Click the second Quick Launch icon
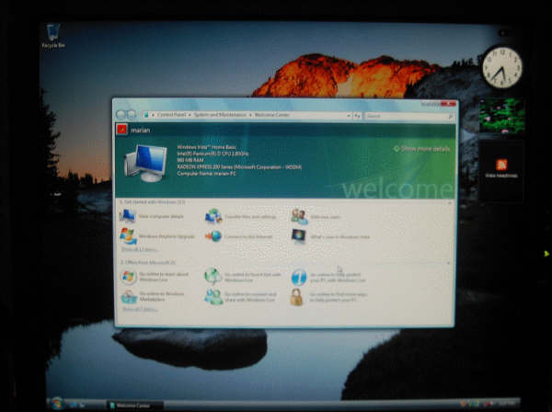The image size is (552, 412). point(83,405)
